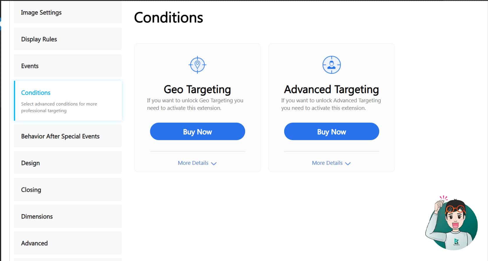The image size is (488, 261).
Task: Go to the Dimensions section
Action: click(x=68, y=216)
